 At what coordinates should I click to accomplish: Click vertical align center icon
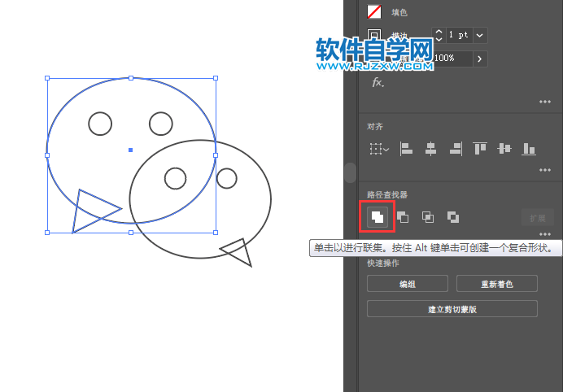504,148
